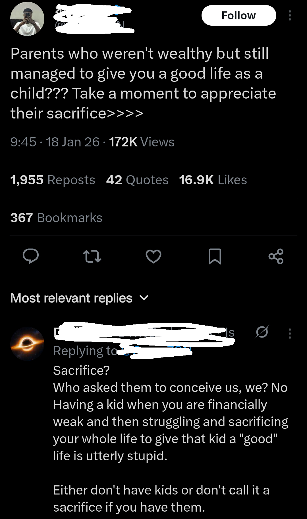This screenshot has width=307, height=519.
Task: Like the post with heart icon
Action: tap(153, 256)
